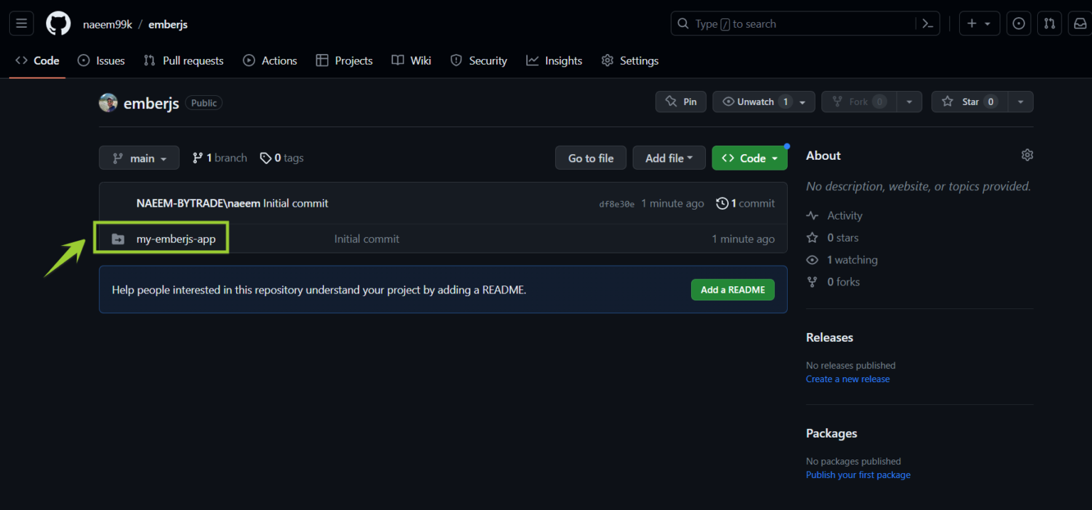Open the hamburger navigation menu
This screenshot has height=510, width=1092.
tap(21, 23)
